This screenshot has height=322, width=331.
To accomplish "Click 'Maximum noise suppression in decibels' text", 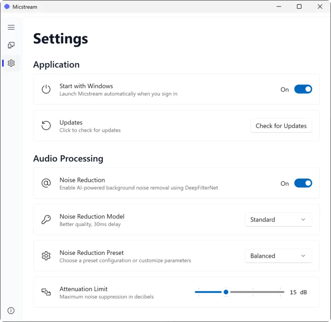I will (x=107, y=297).
